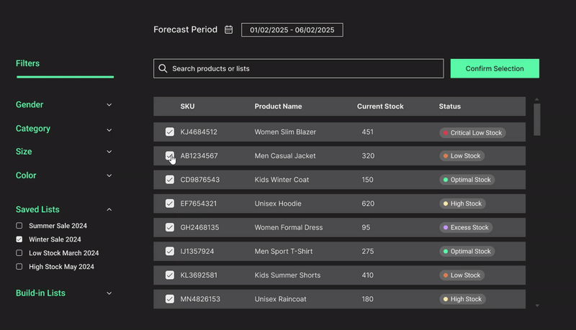Uncheck the Winter Sale 2024 saved list
The width and height of the screenshot is (576, 330).
click(19, 239)
